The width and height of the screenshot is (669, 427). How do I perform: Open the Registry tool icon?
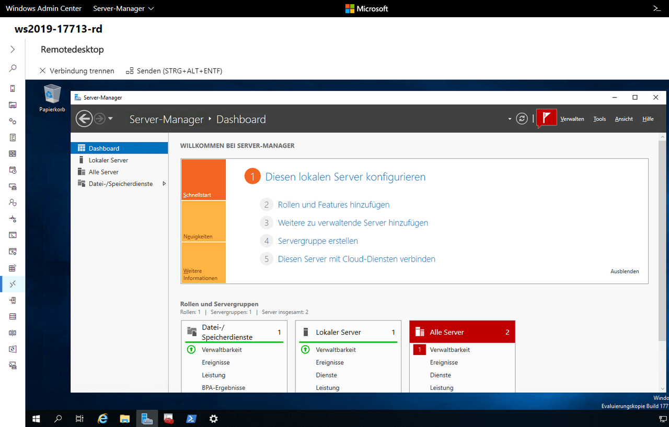(13, 268)
